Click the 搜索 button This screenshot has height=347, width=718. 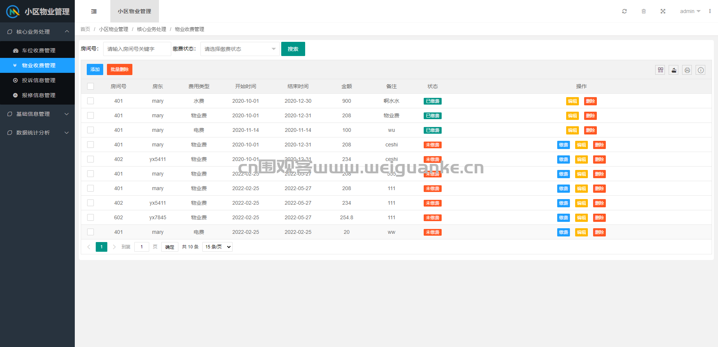point(293,49)
